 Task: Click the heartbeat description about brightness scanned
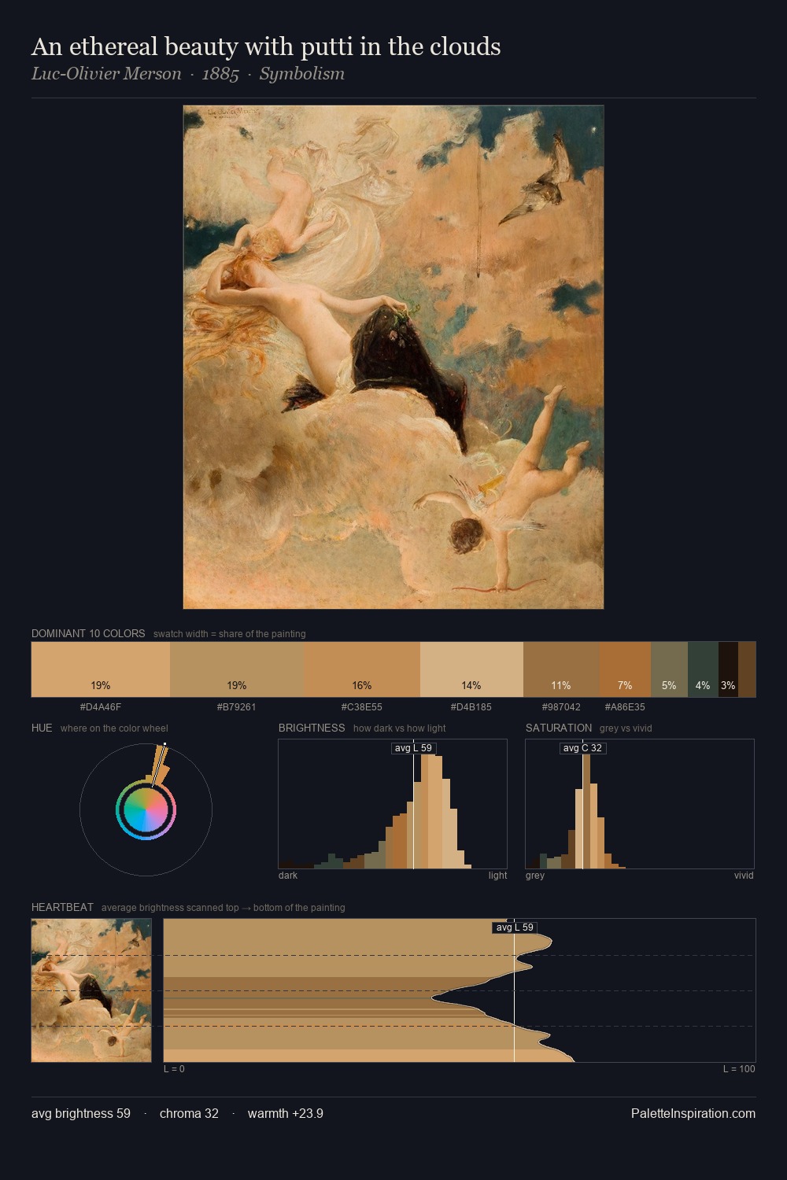223,908
